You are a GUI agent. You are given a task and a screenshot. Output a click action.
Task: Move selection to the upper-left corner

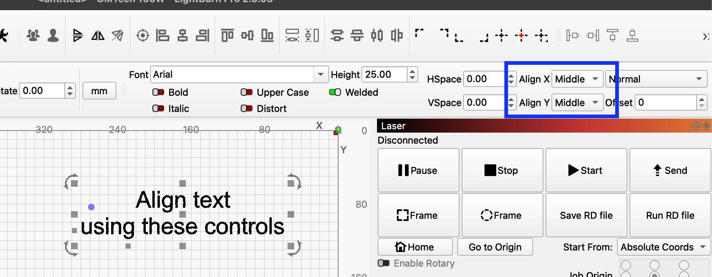pos(419,33)
